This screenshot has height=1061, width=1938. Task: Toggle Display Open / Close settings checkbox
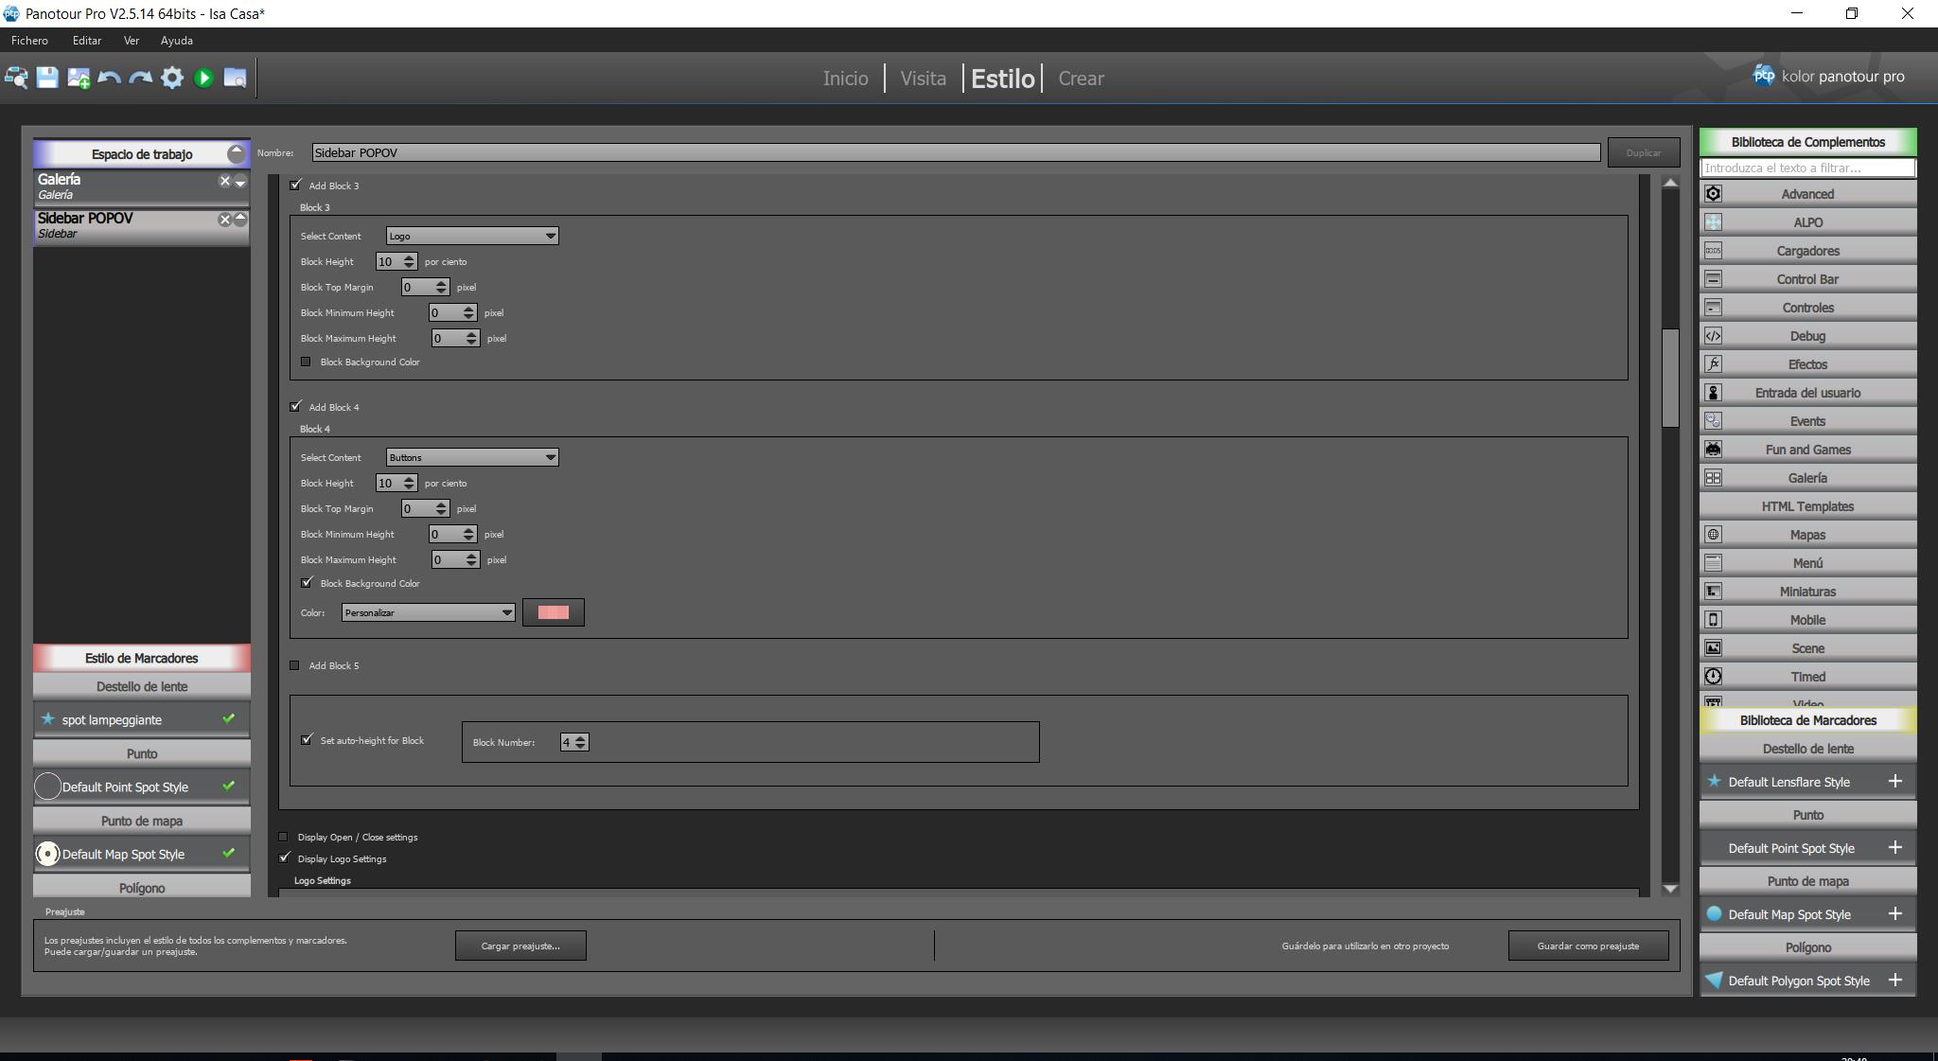pos(284,837)
